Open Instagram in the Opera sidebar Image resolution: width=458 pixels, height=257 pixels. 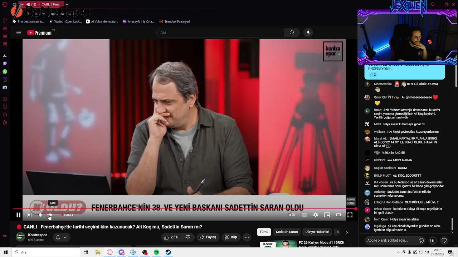(5, 80)
